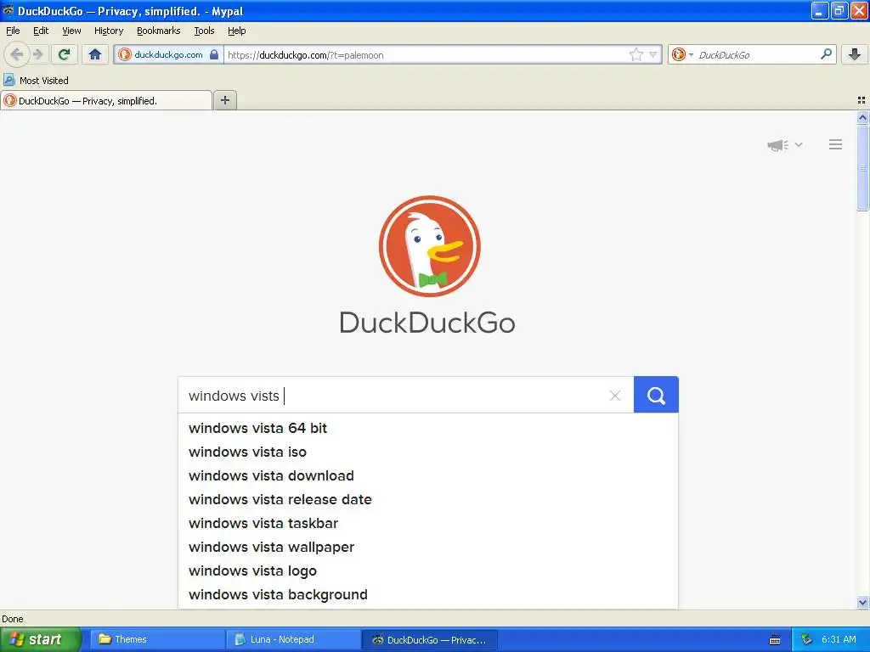Click the network icon in system tray
Viewport: 870px width, 652px height.
(x=806, y=639)
